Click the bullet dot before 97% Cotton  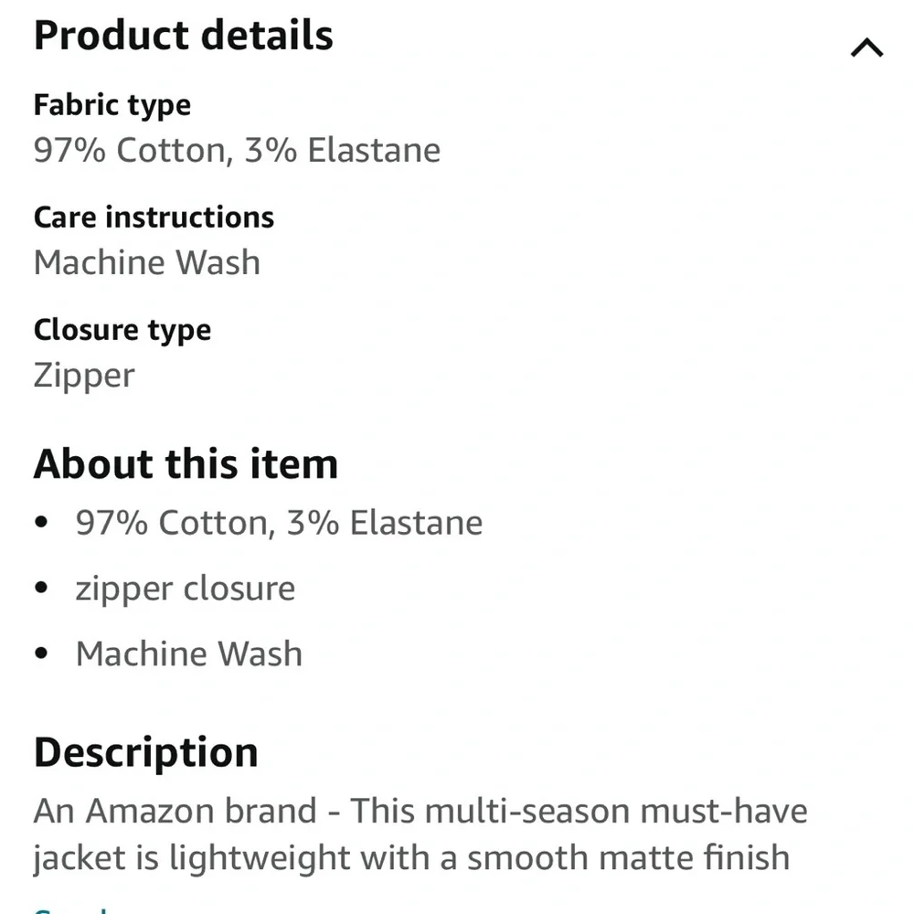click(x=40, y=524)
